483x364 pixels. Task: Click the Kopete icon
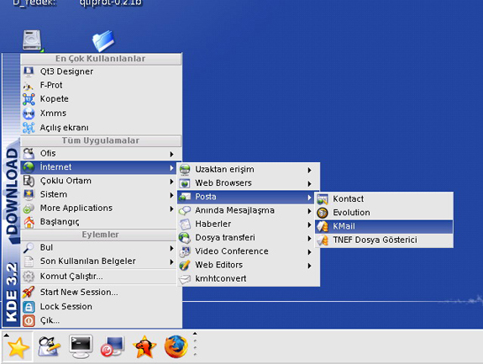point(29,99)
